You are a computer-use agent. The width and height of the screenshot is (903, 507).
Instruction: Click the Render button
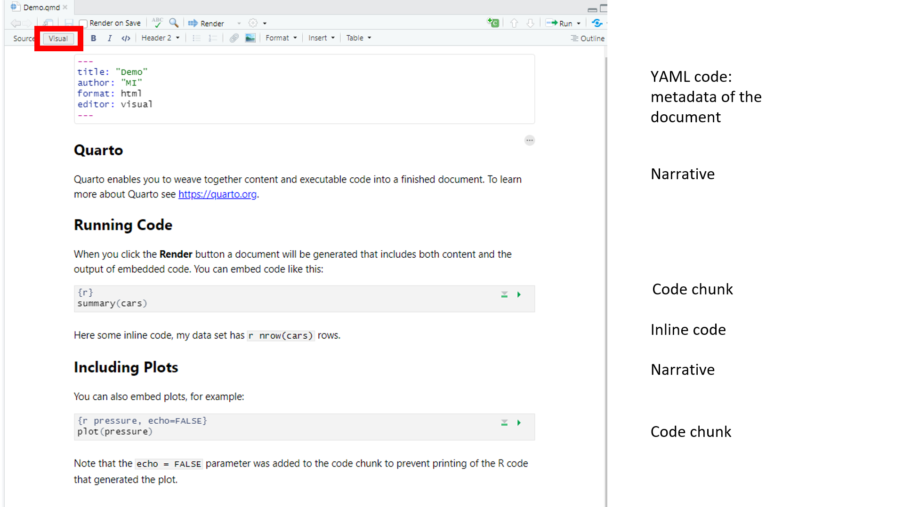pos(206,23)
